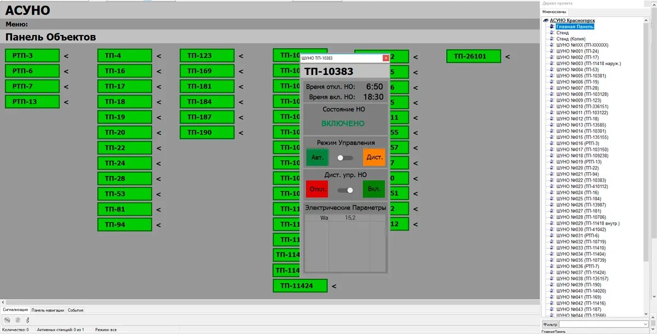Select ШУНО №XXX (ТП-XXXXXX) tree item
This screenshot has height=334, width=657.
pyautogui.click(x=582, y=45)
